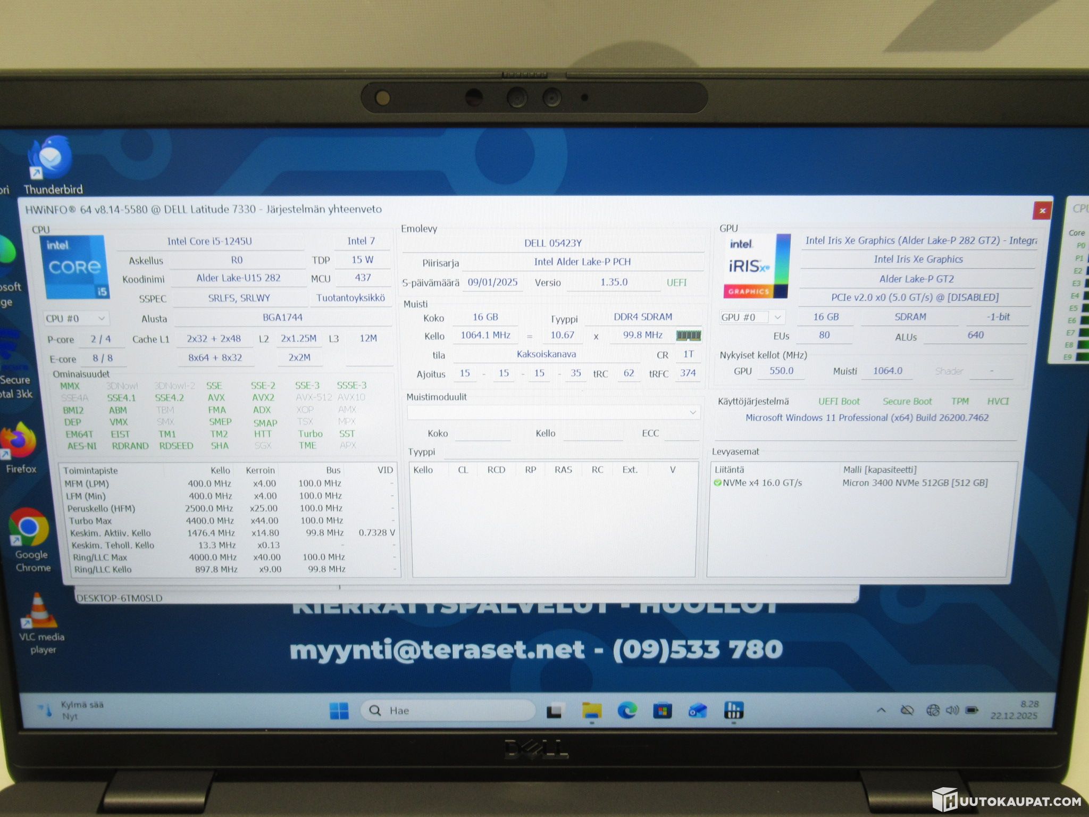The image size is (1089, 817).
Task: Click the Intel Iris Xe Graphics logo
Action: tap(756, 266)
